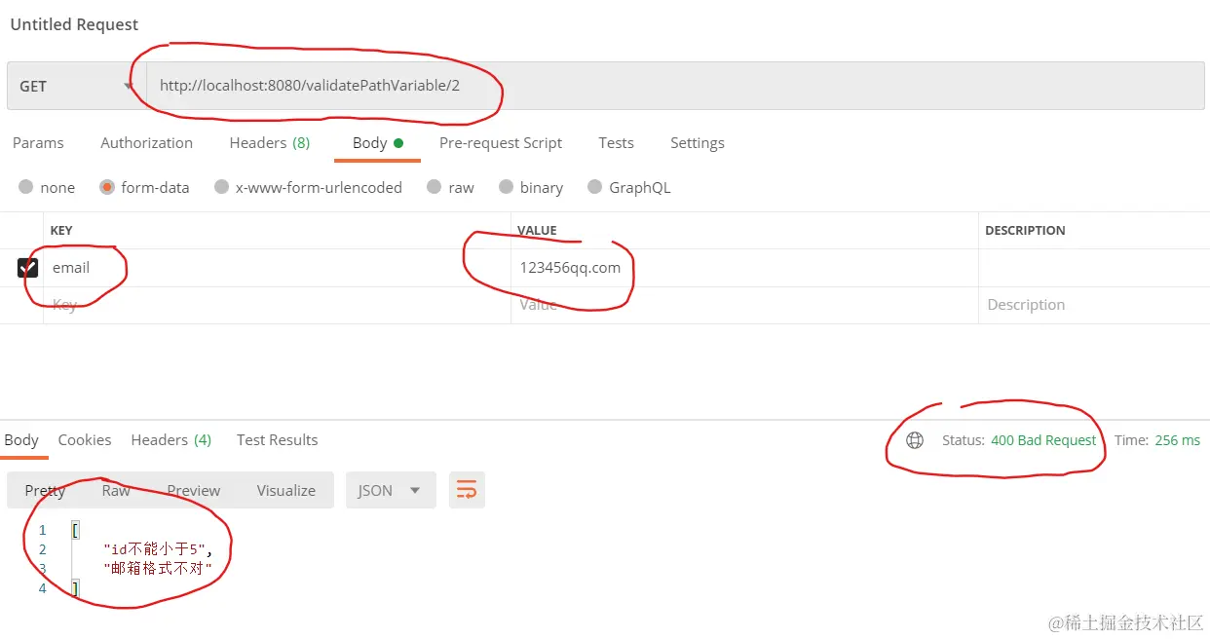Click the empty Value placeholder field
Viewport: 1210px width, 639px height.
click(x=744, y=305)
